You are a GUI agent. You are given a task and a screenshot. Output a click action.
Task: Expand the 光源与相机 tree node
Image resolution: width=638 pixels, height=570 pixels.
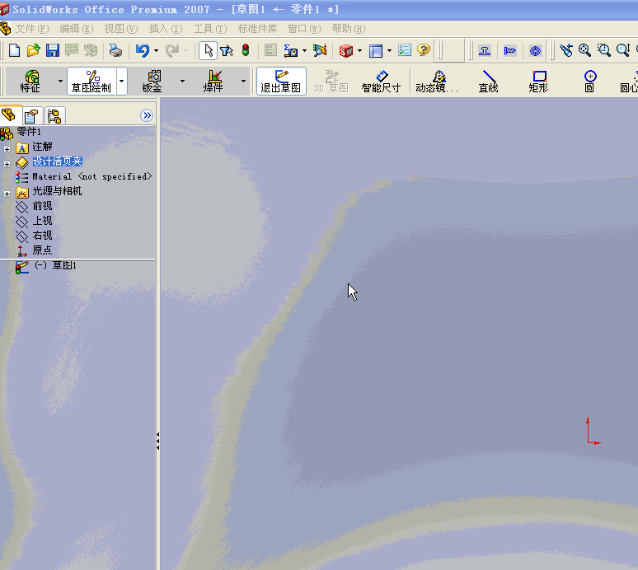pyautogui.click(x=7, y=194)
